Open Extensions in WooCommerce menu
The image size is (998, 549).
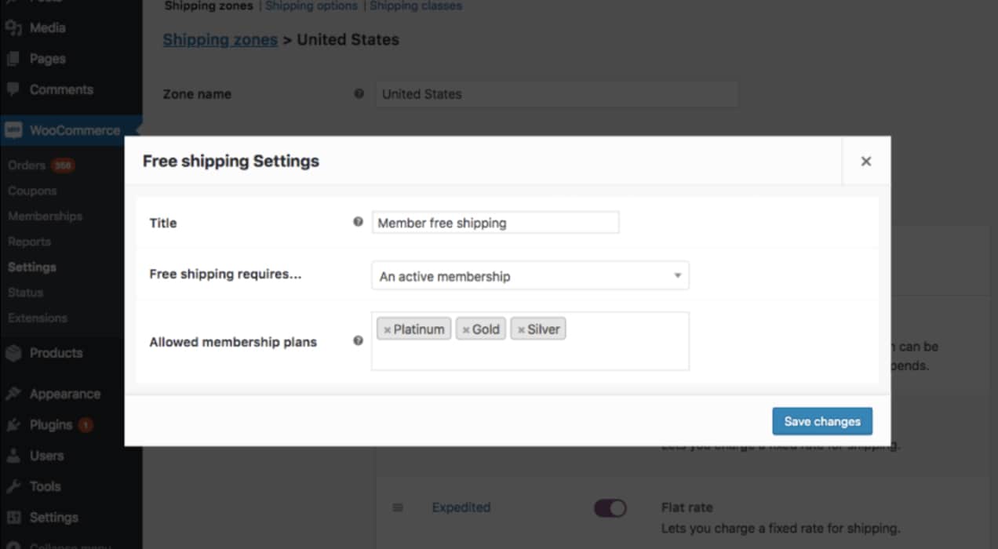coord(38,318)
